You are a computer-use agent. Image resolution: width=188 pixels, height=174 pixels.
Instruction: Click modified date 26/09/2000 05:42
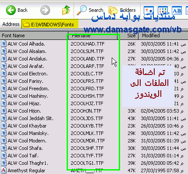162,163
